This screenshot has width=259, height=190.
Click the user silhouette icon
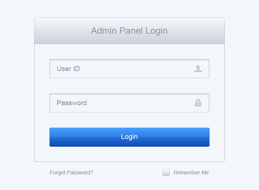pyautogui.click(x=198, y=69)
